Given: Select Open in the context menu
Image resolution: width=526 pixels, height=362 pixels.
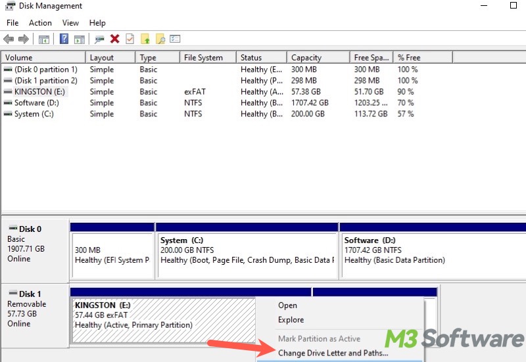Looking at the screenshot, I should [287, 305].
